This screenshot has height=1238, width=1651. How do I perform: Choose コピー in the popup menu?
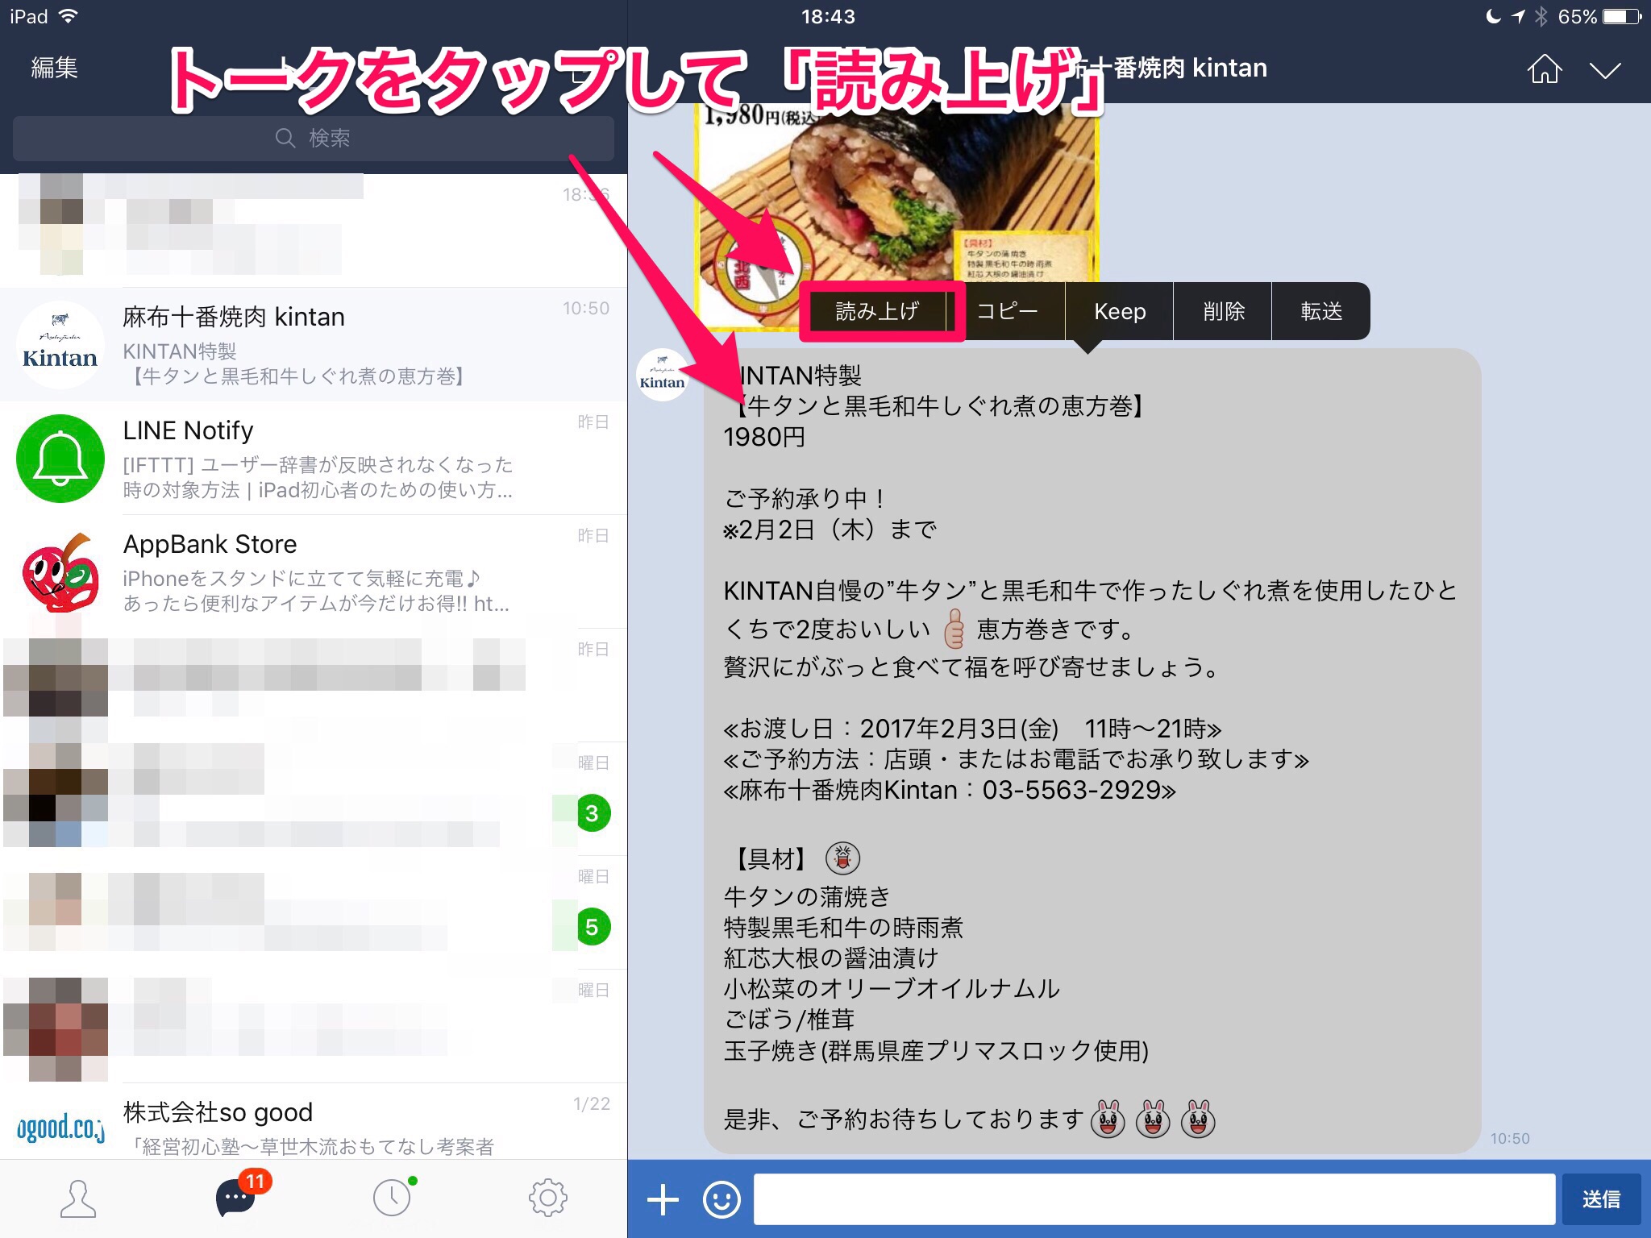coord(1008,311)
